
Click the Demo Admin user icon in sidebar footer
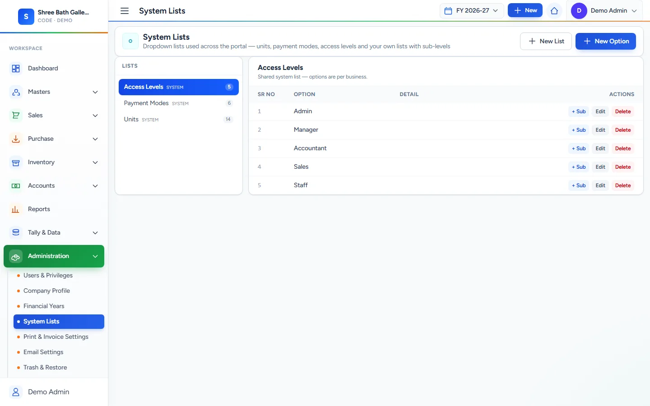pos(16,392)
